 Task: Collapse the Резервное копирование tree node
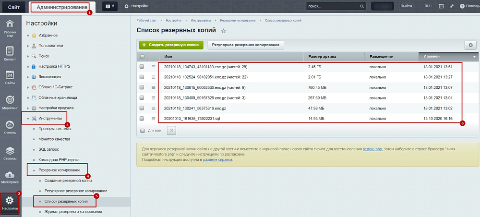pyautogui.click(x=34, y=170)
